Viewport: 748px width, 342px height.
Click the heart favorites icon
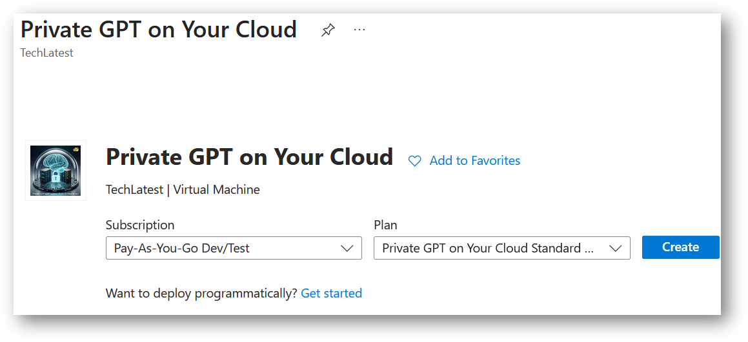pos(415,161)
